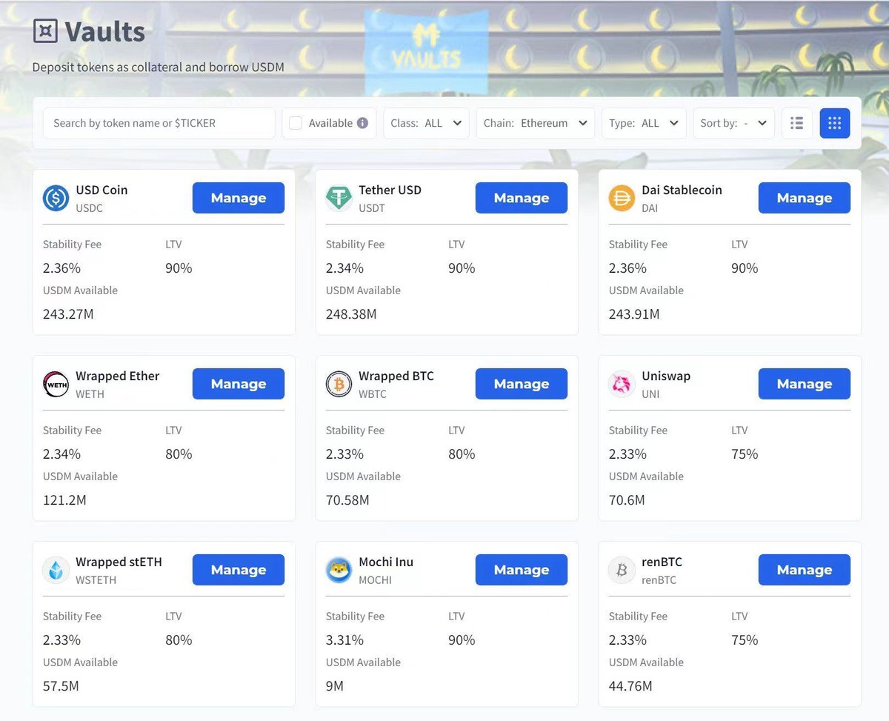This screenshot has width=889, height=721.
Task: Click the info icon beside Available
Action: click(362, 123)
